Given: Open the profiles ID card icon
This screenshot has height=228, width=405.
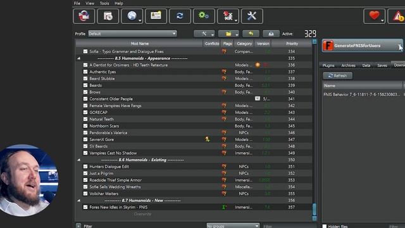Looking at the screenshot, I should pos(156,16).
